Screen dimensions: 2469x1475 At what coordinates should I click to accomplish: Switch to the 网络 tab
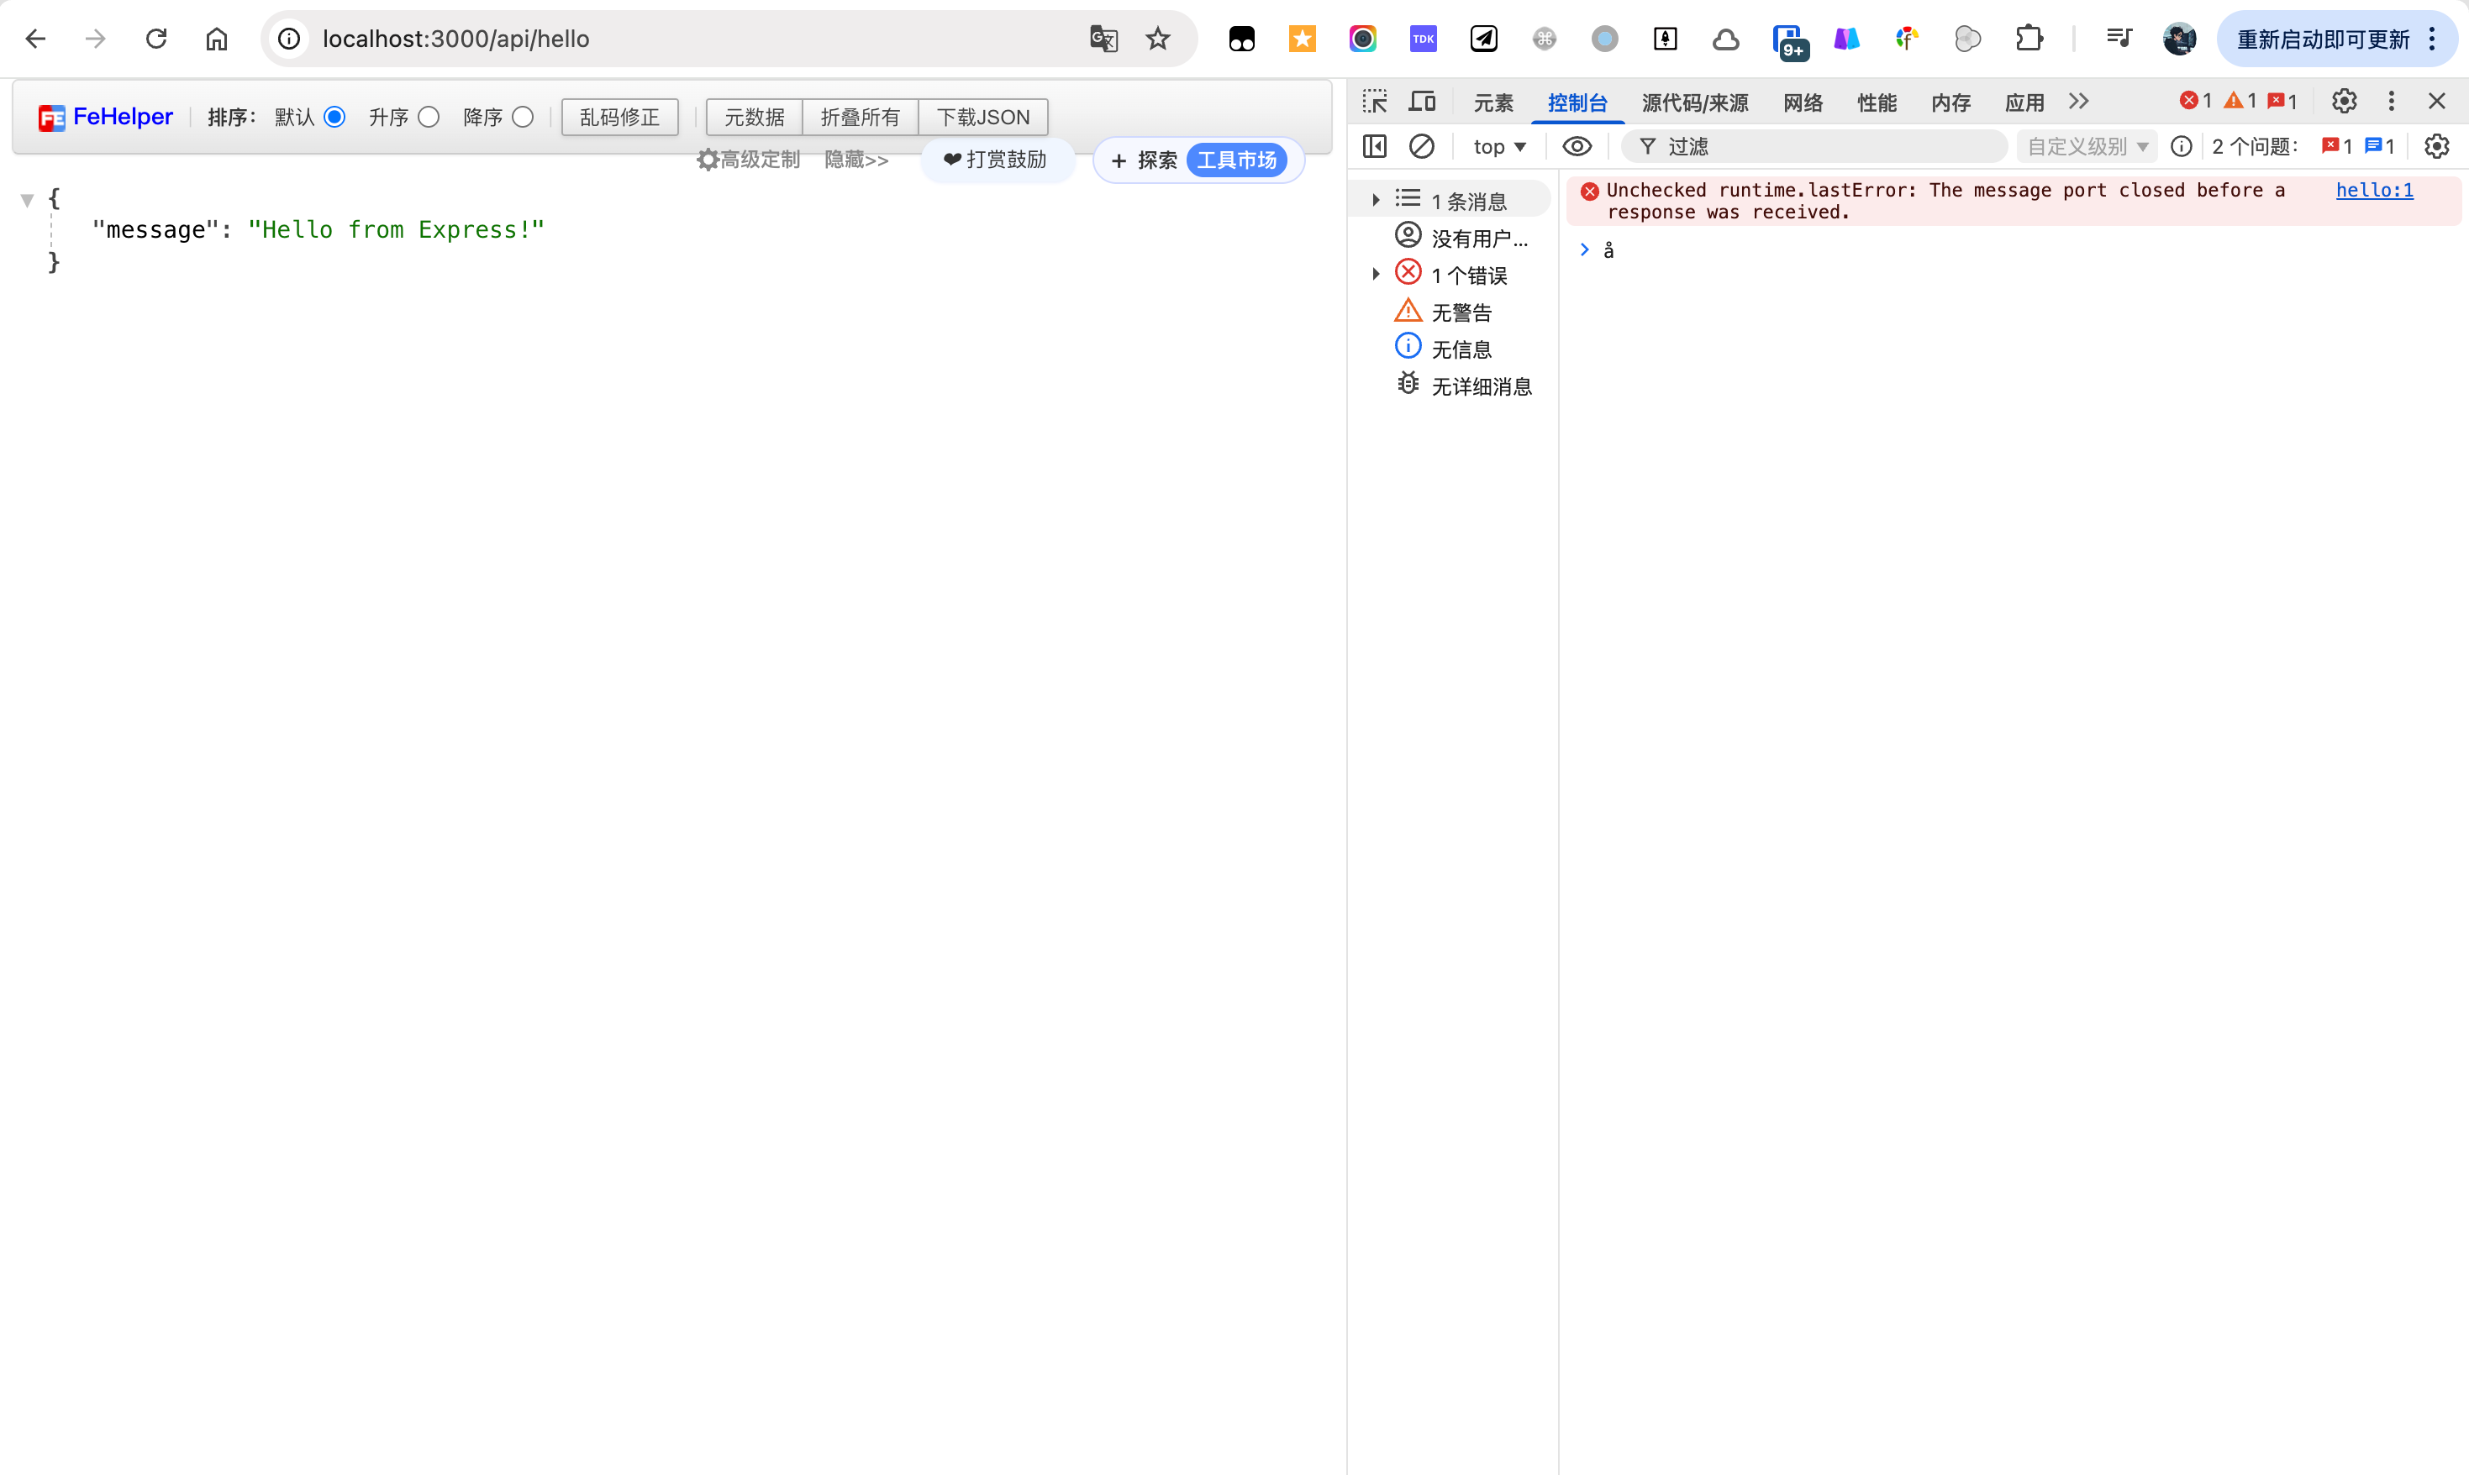(1803, 102)
